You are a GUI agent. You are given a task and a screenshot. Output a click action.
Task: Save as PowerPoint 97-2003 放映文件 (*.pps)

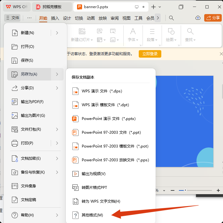click(111, 160)
